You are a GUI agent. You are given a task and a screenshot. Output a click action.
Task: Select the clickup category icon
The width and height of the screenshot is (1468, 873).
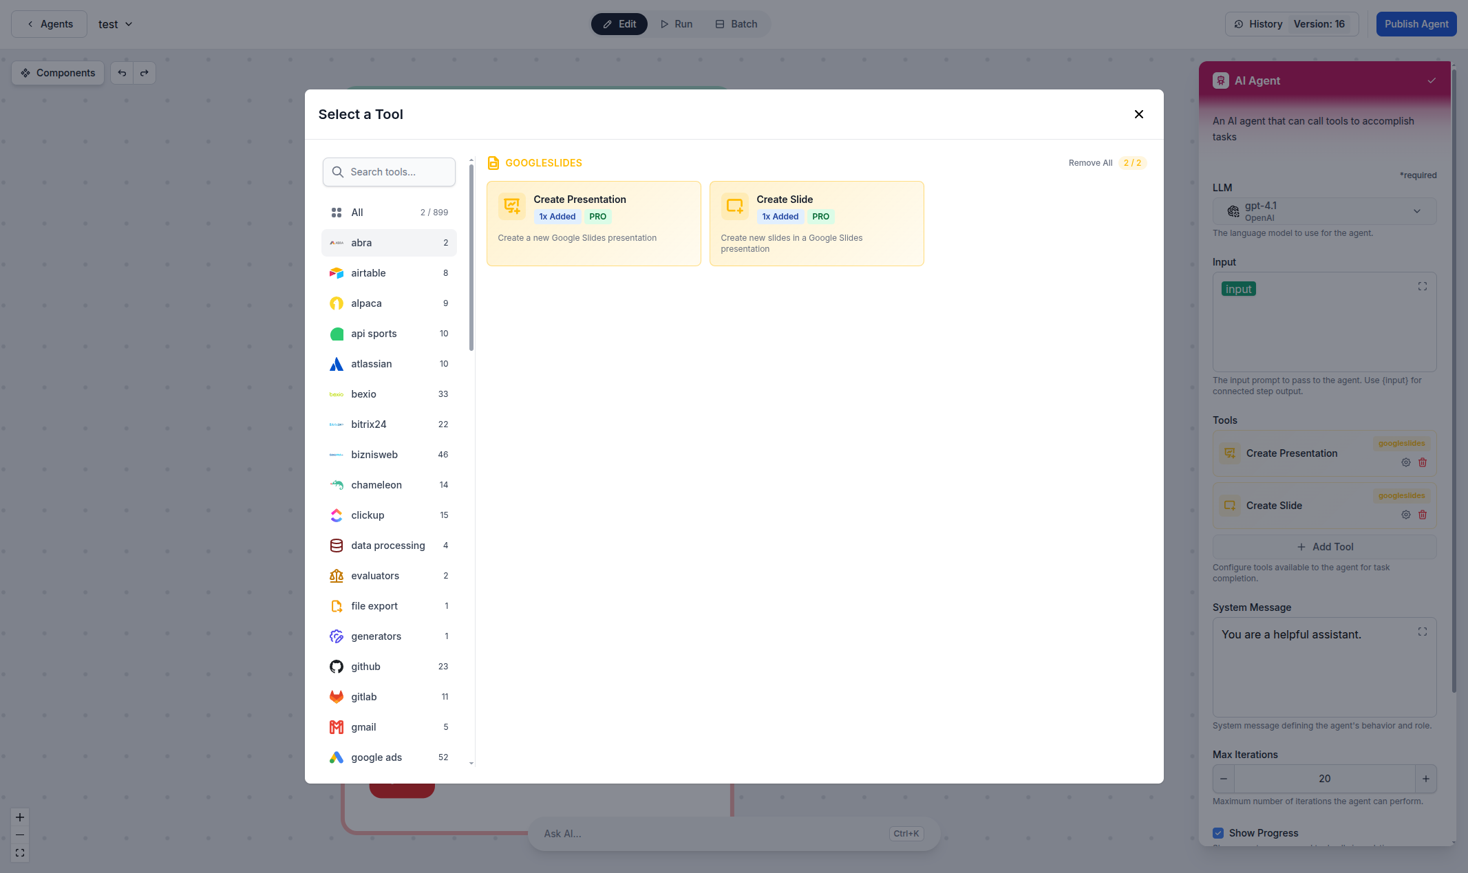(337, 515)
